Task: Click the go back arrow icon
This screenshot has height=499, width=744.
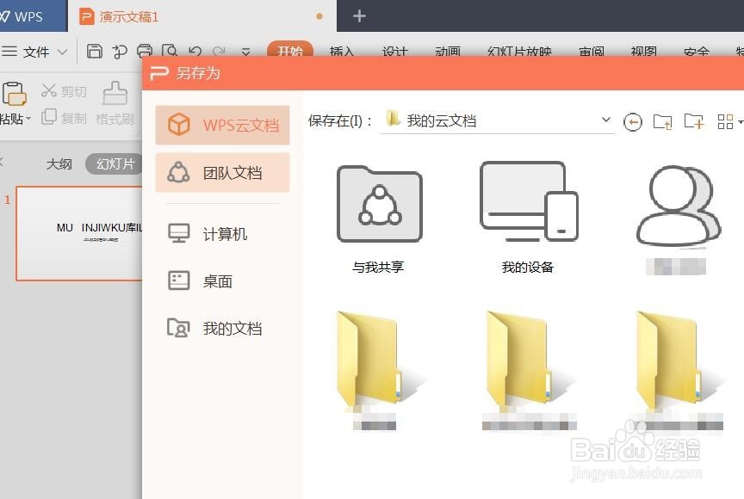Action: (x=633, y=122)
